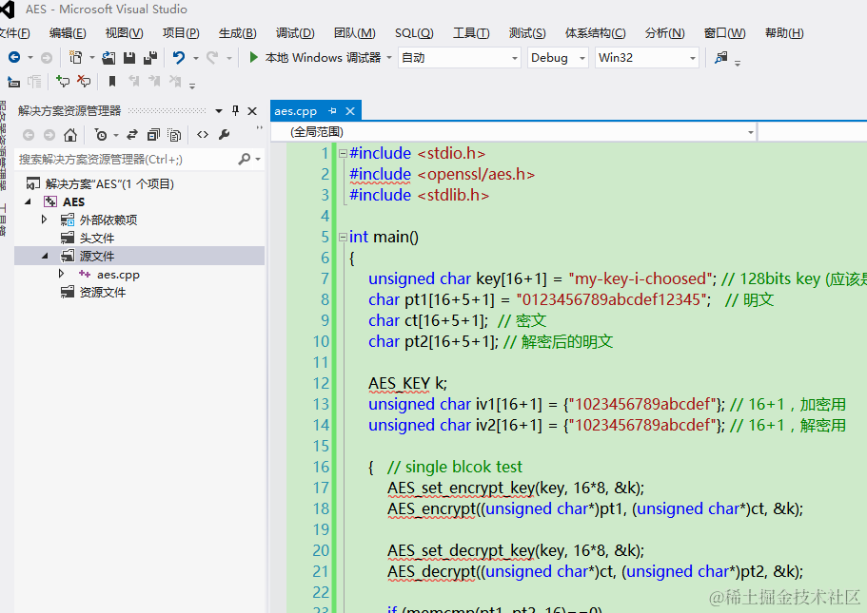Start debugging with the green play arrow
Viewport: 867px width, 613px height.
253,57
